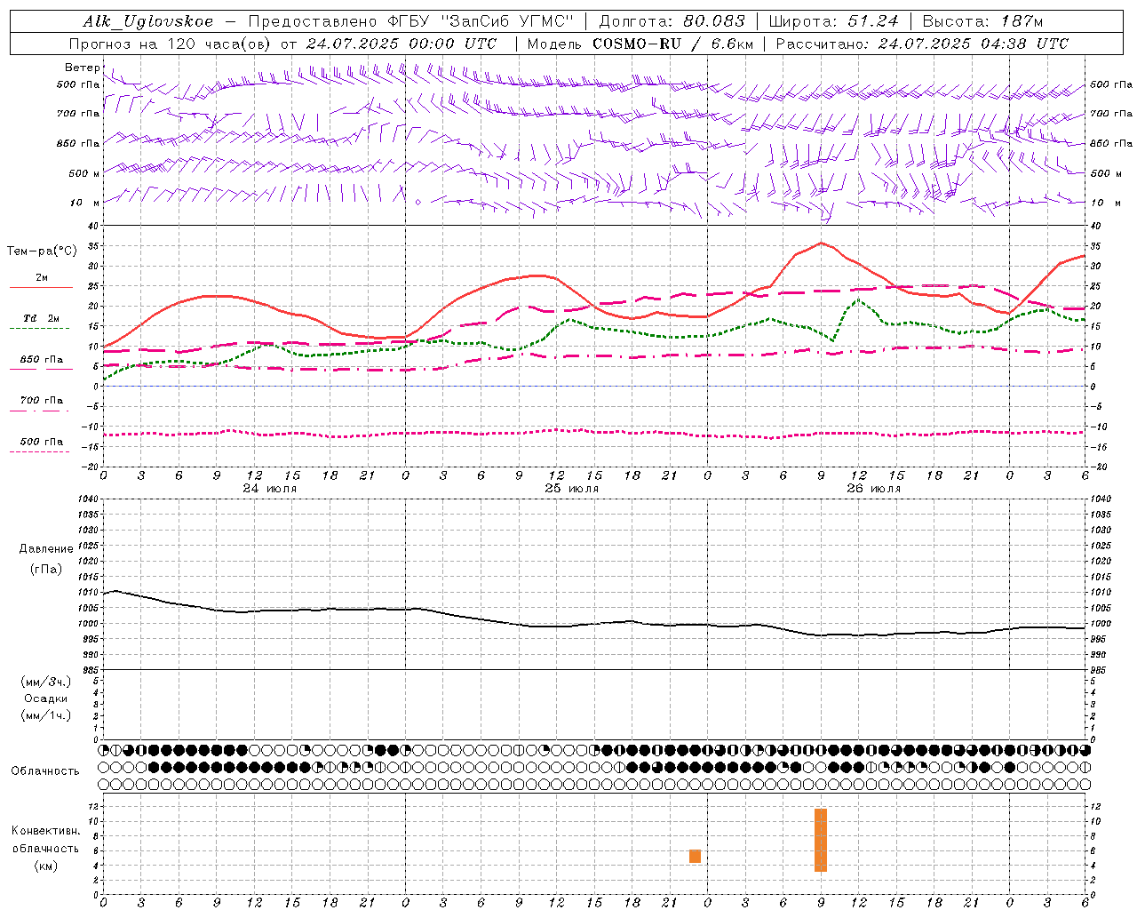Click the Высота: 187м value
Screen dimensions: 1137x910
coord(982,21)
